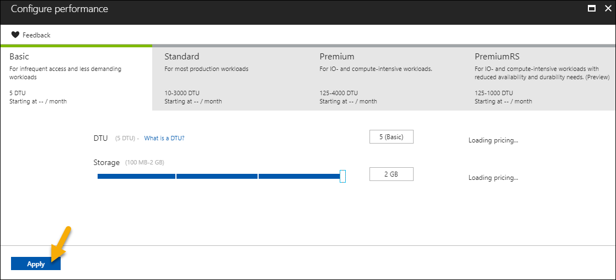Viewport: 616px width, 280px height.
Task: Maximize the Configure performance blade
Action: pos(592,9)
